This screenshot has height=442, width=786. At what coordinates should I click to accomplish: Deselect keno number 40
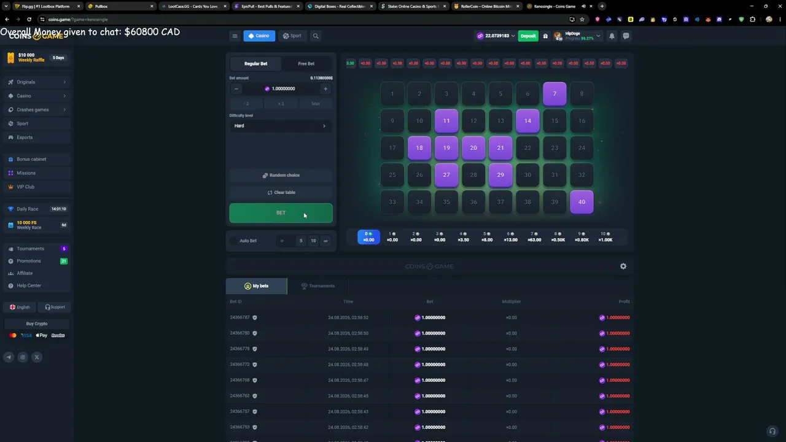[582, 202]
